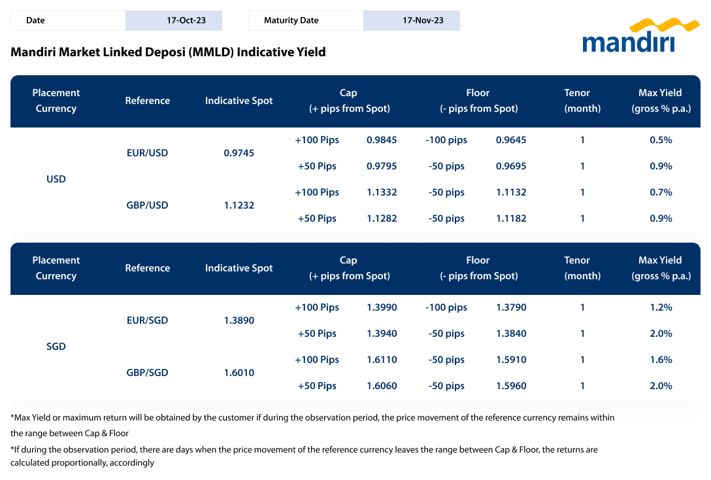Click the footnote starting "*If during the observation period"
The image size is (711, 480).
coord(304,456)
